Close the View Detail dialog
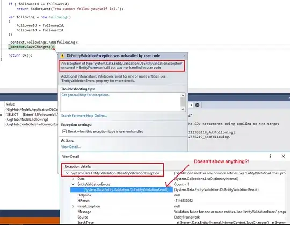The width and height of the screenshot is (290, 225). (283, 156)
